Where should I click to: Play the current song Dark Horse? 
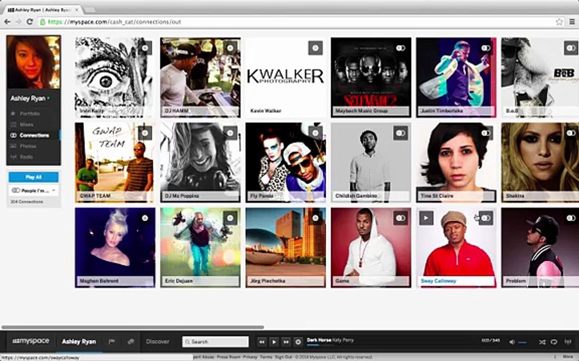[x=274, y=342]
